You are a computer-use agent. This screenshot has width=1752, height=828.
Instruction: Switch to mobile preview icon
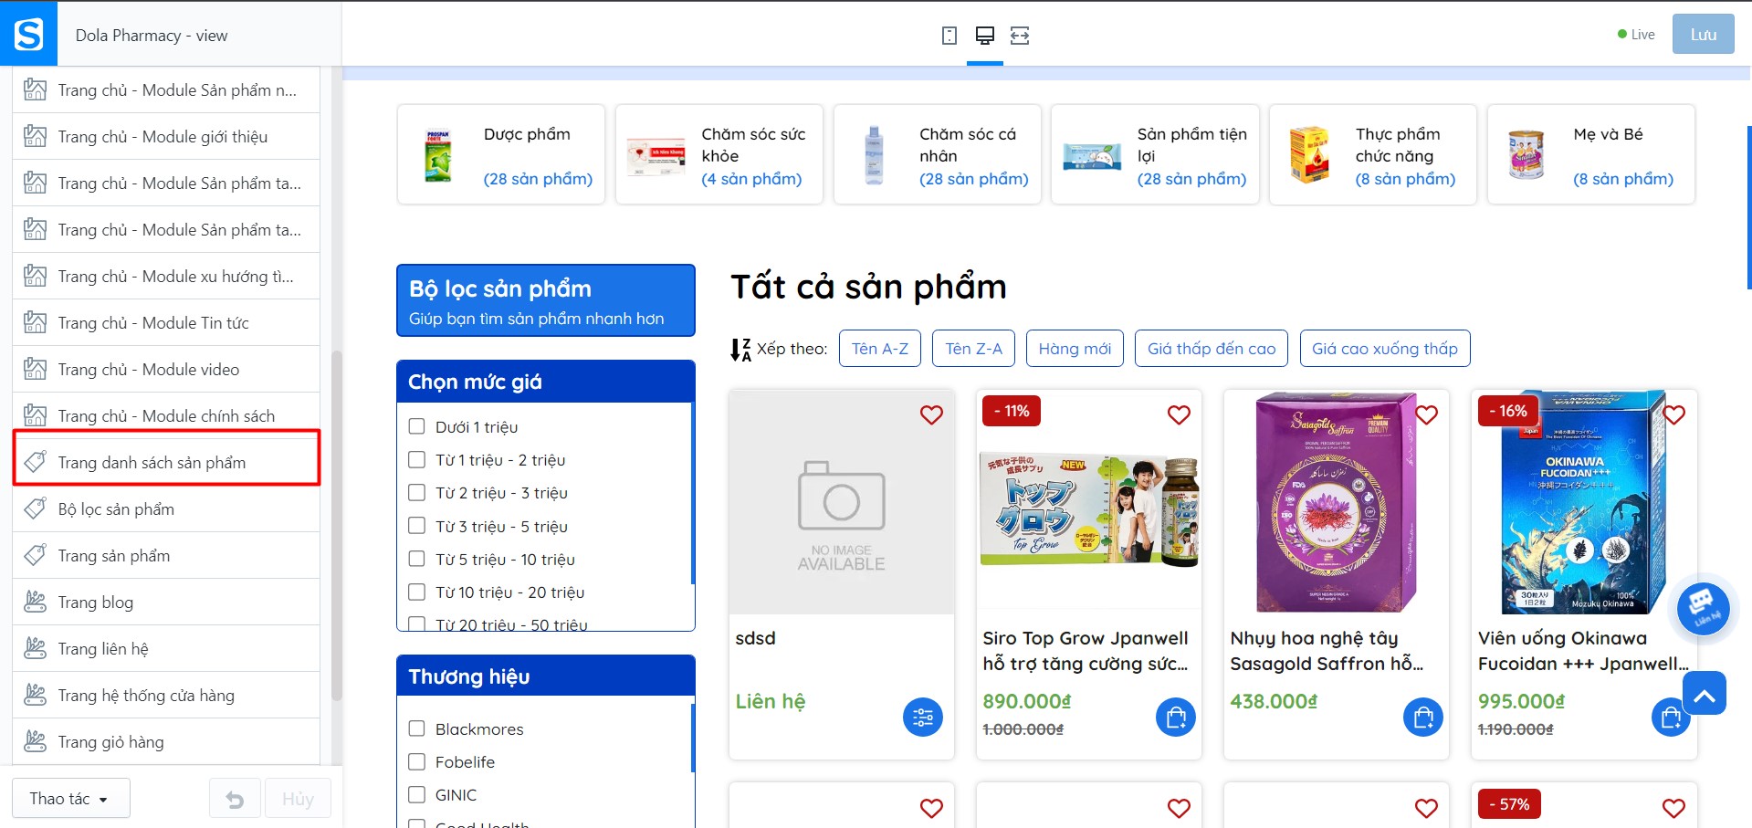[x=949, y=36]
